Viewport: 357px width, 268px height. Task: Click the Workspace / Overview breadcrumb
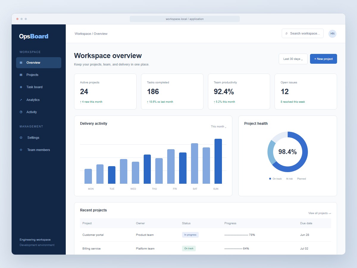click(x=91, y=34)
